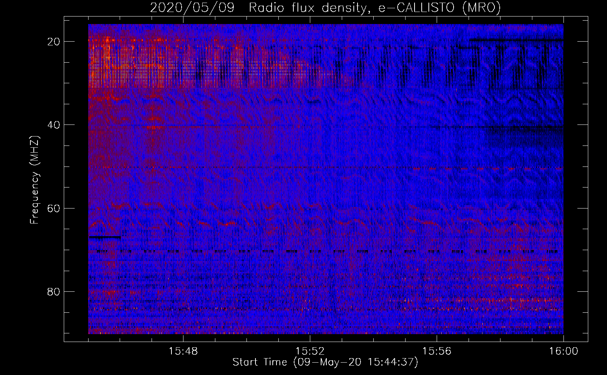Click the 20 frequency tick label

pyautogui.click(x=54, y=42)
